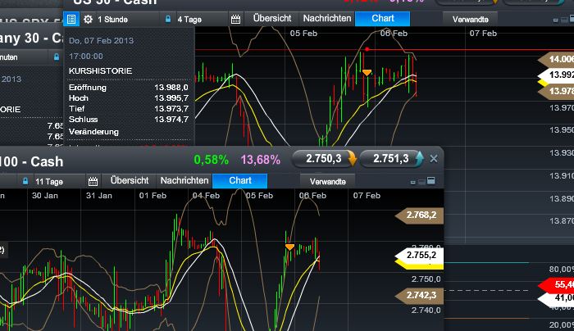This screenshot has height=331, width=574.
Task: Click 13.978 lower band price label
Action: (x=557, y=91)
